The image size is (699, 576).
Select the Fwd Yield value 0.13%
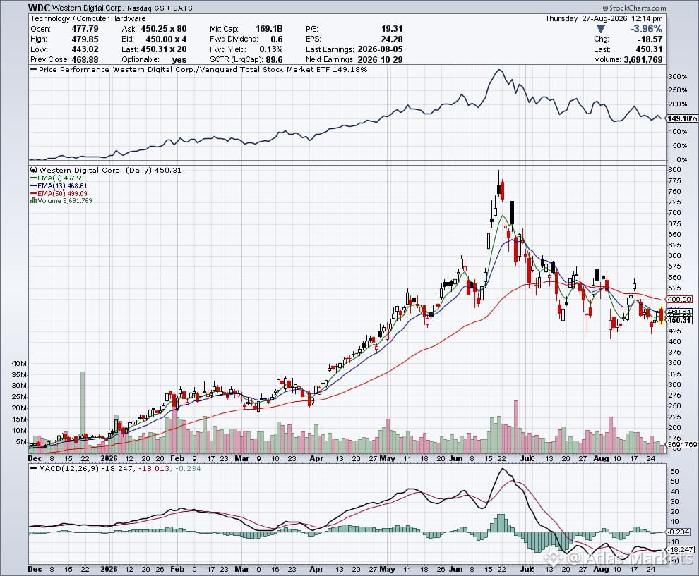(270, 49)
